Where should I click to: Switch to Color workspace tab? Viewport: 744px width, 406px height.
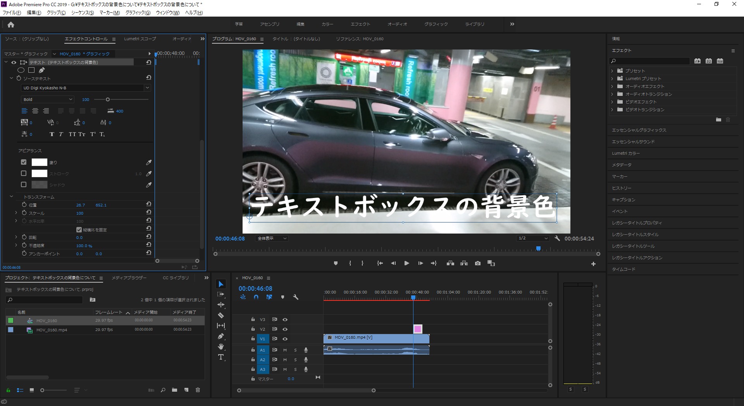pos(327,24)
